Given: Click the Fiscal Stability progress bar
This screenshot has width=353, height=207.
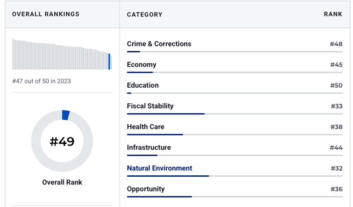Looking at the screenshot, I should pos(234,114).
